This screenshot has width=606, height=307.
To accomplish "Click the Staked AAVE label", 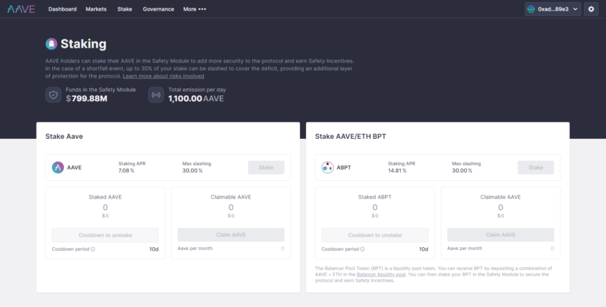I will [105, 197].
